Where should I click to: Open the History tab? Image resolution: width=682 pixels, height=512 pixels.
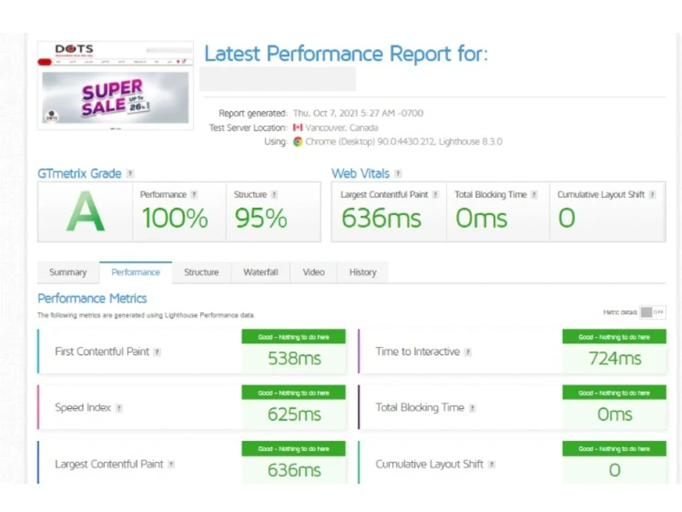click(x=363, y=272)
